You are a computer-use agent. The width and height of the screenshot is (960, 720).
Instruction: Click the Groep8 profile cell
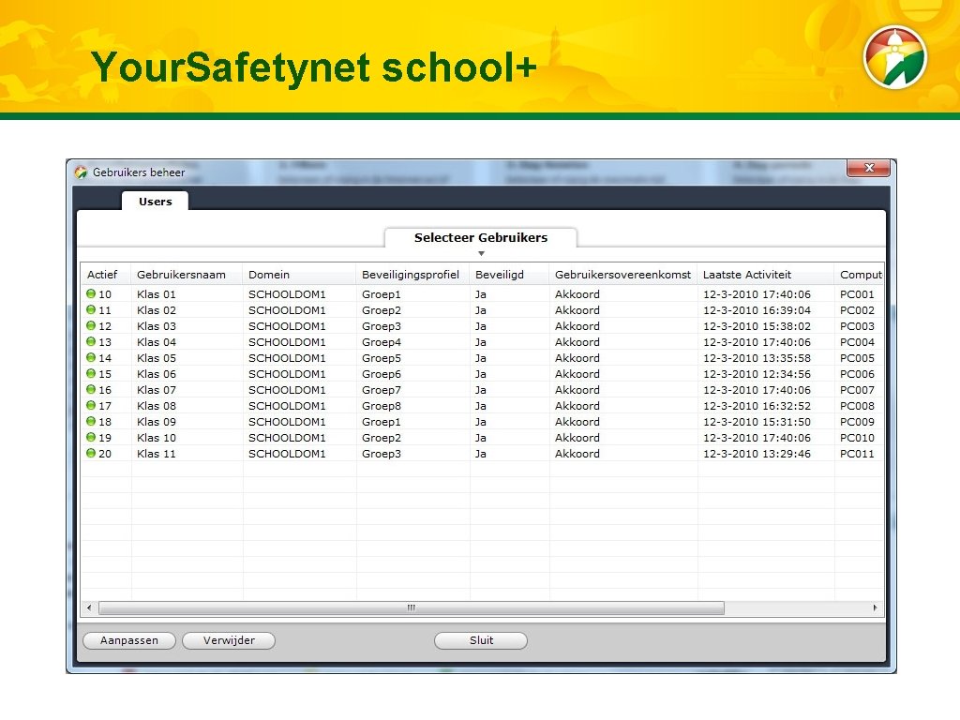coord(382,406)
